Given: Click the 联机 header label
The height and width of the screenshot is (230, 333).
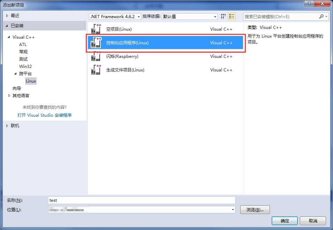Looking at the screenshot, I should [15, 126].
